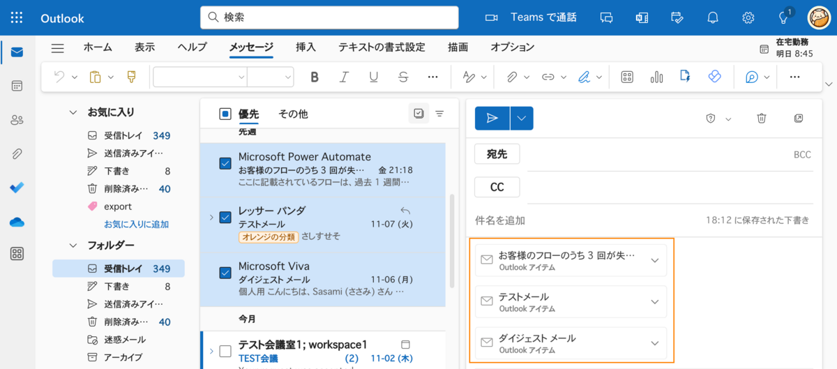Open OneDrive cloud icon in left rail
837x369 pixels.
[17, 222]
